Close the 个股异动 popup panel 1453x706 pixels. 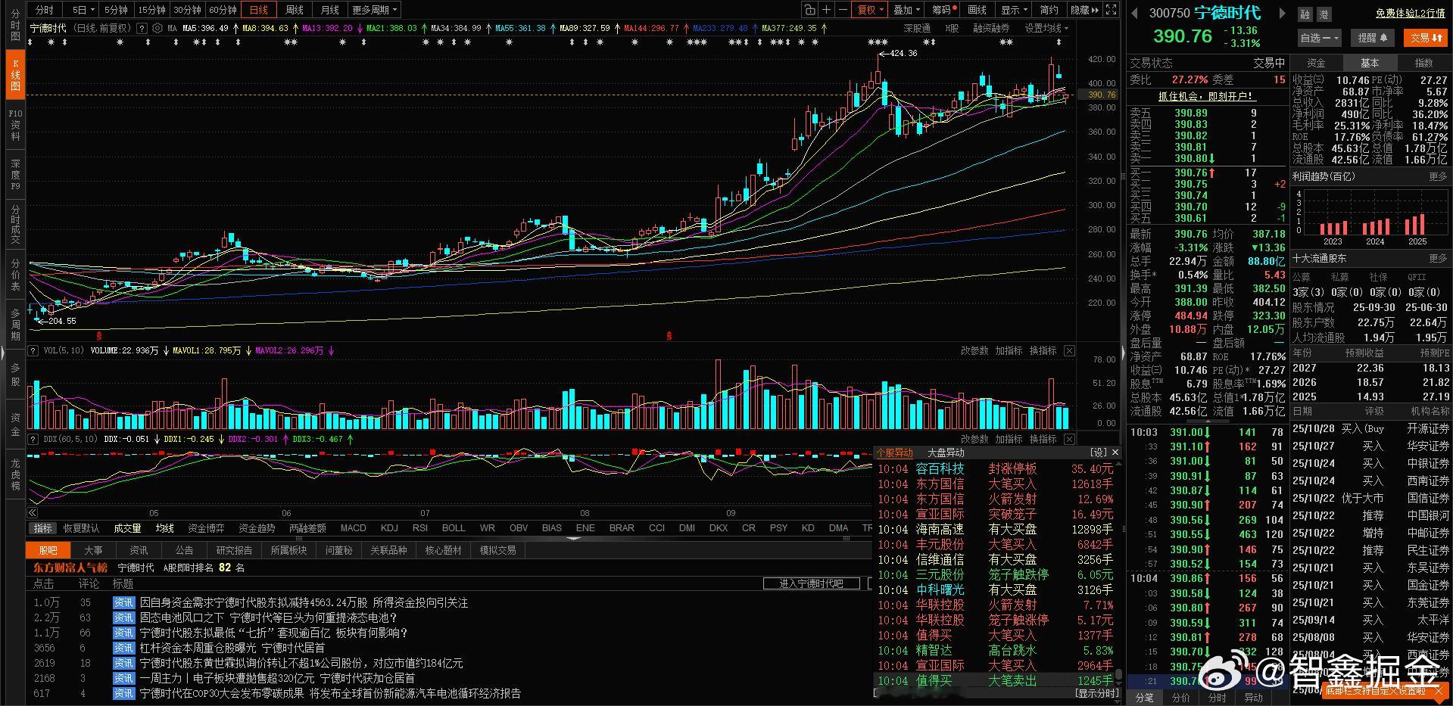pyautogui.click(x=1115, y=453)
